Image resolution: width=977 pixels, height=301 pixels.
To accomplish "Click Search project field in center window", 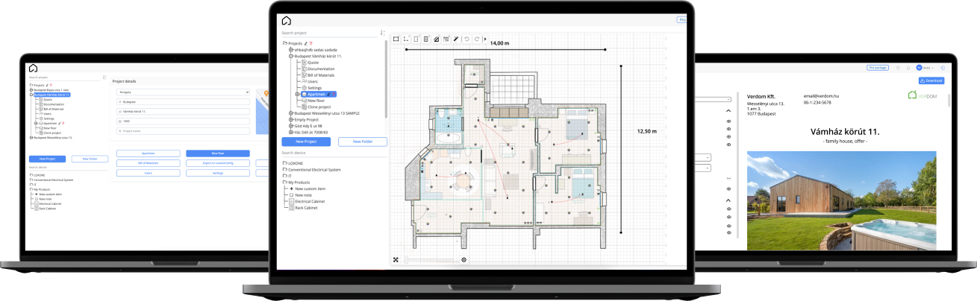I will coord(328,33).
